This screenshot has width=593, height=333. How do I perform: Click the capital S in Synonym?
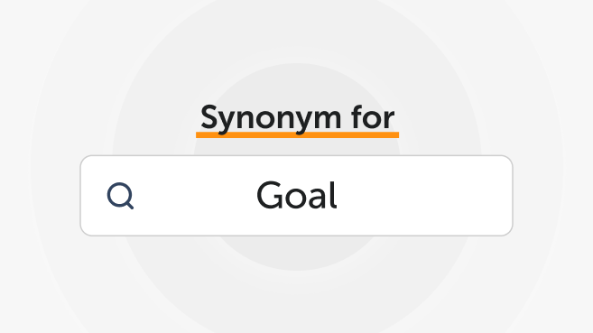point(208,117)
